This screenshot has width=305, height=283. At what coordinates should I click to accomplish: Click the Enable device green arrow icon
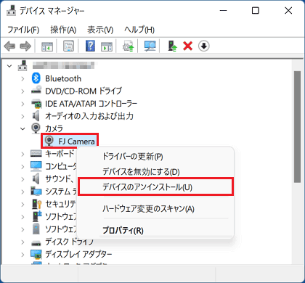point(173,46)
